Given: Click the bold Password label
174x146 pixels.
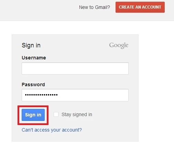Looking at the screenshot, I should (x=33, y=85).
